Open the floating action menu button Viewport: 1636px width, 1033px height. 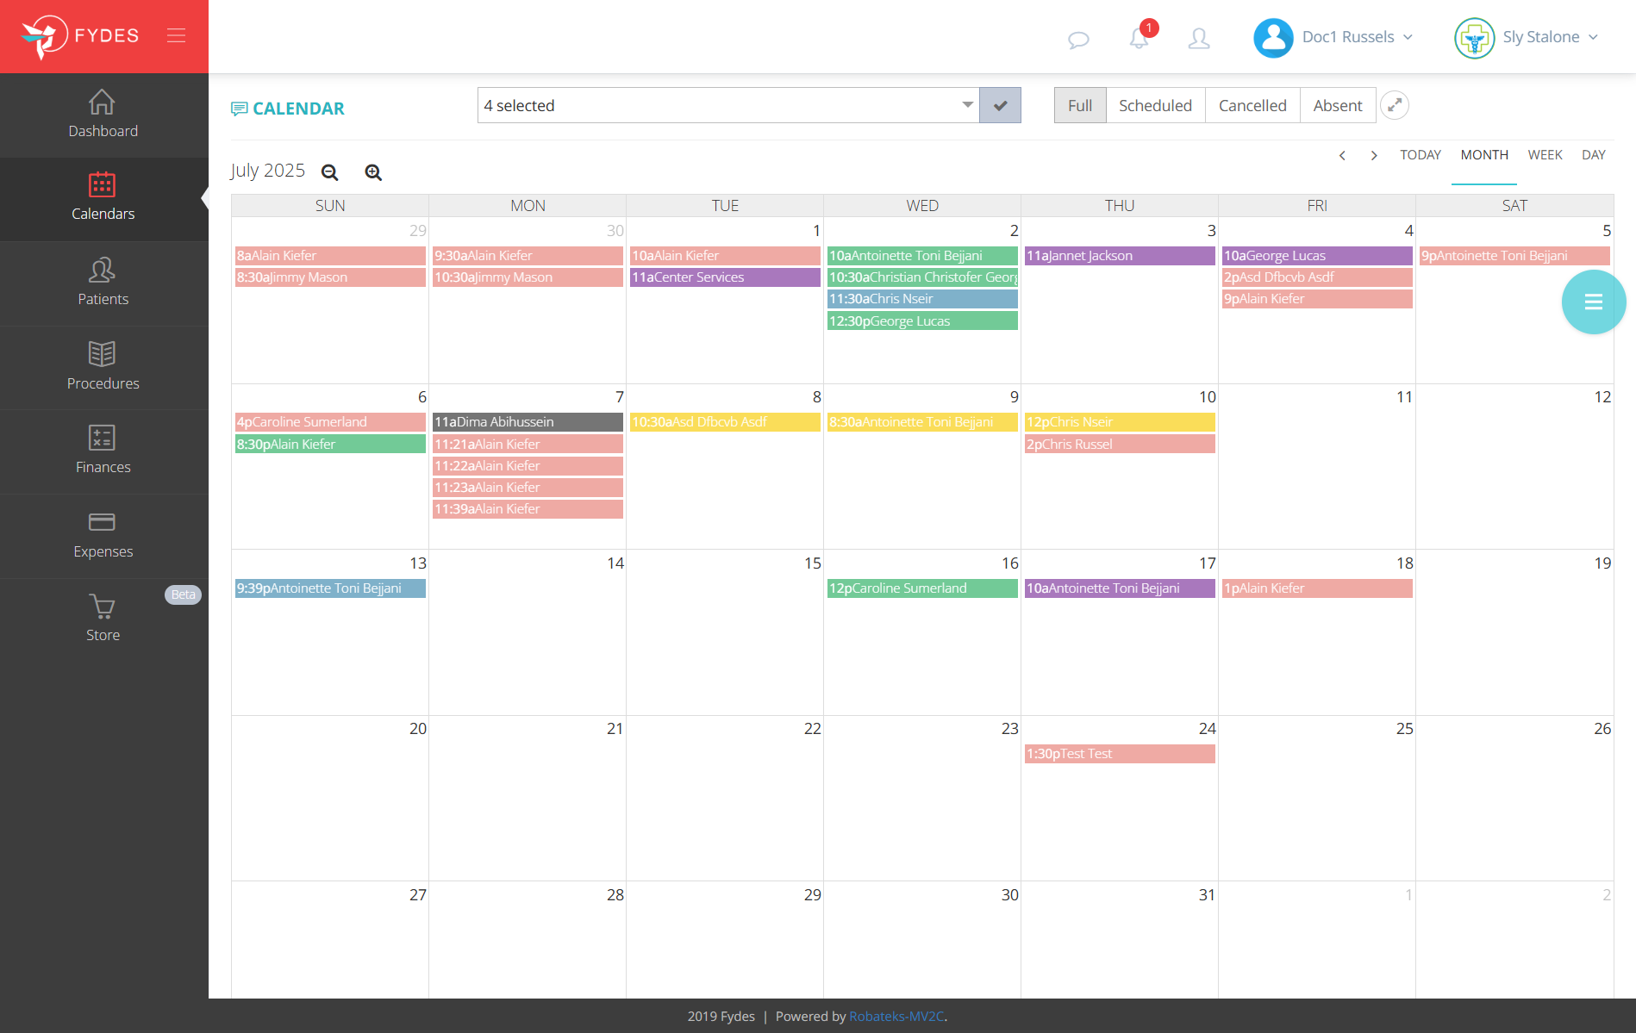click(x=1593, y=301)
